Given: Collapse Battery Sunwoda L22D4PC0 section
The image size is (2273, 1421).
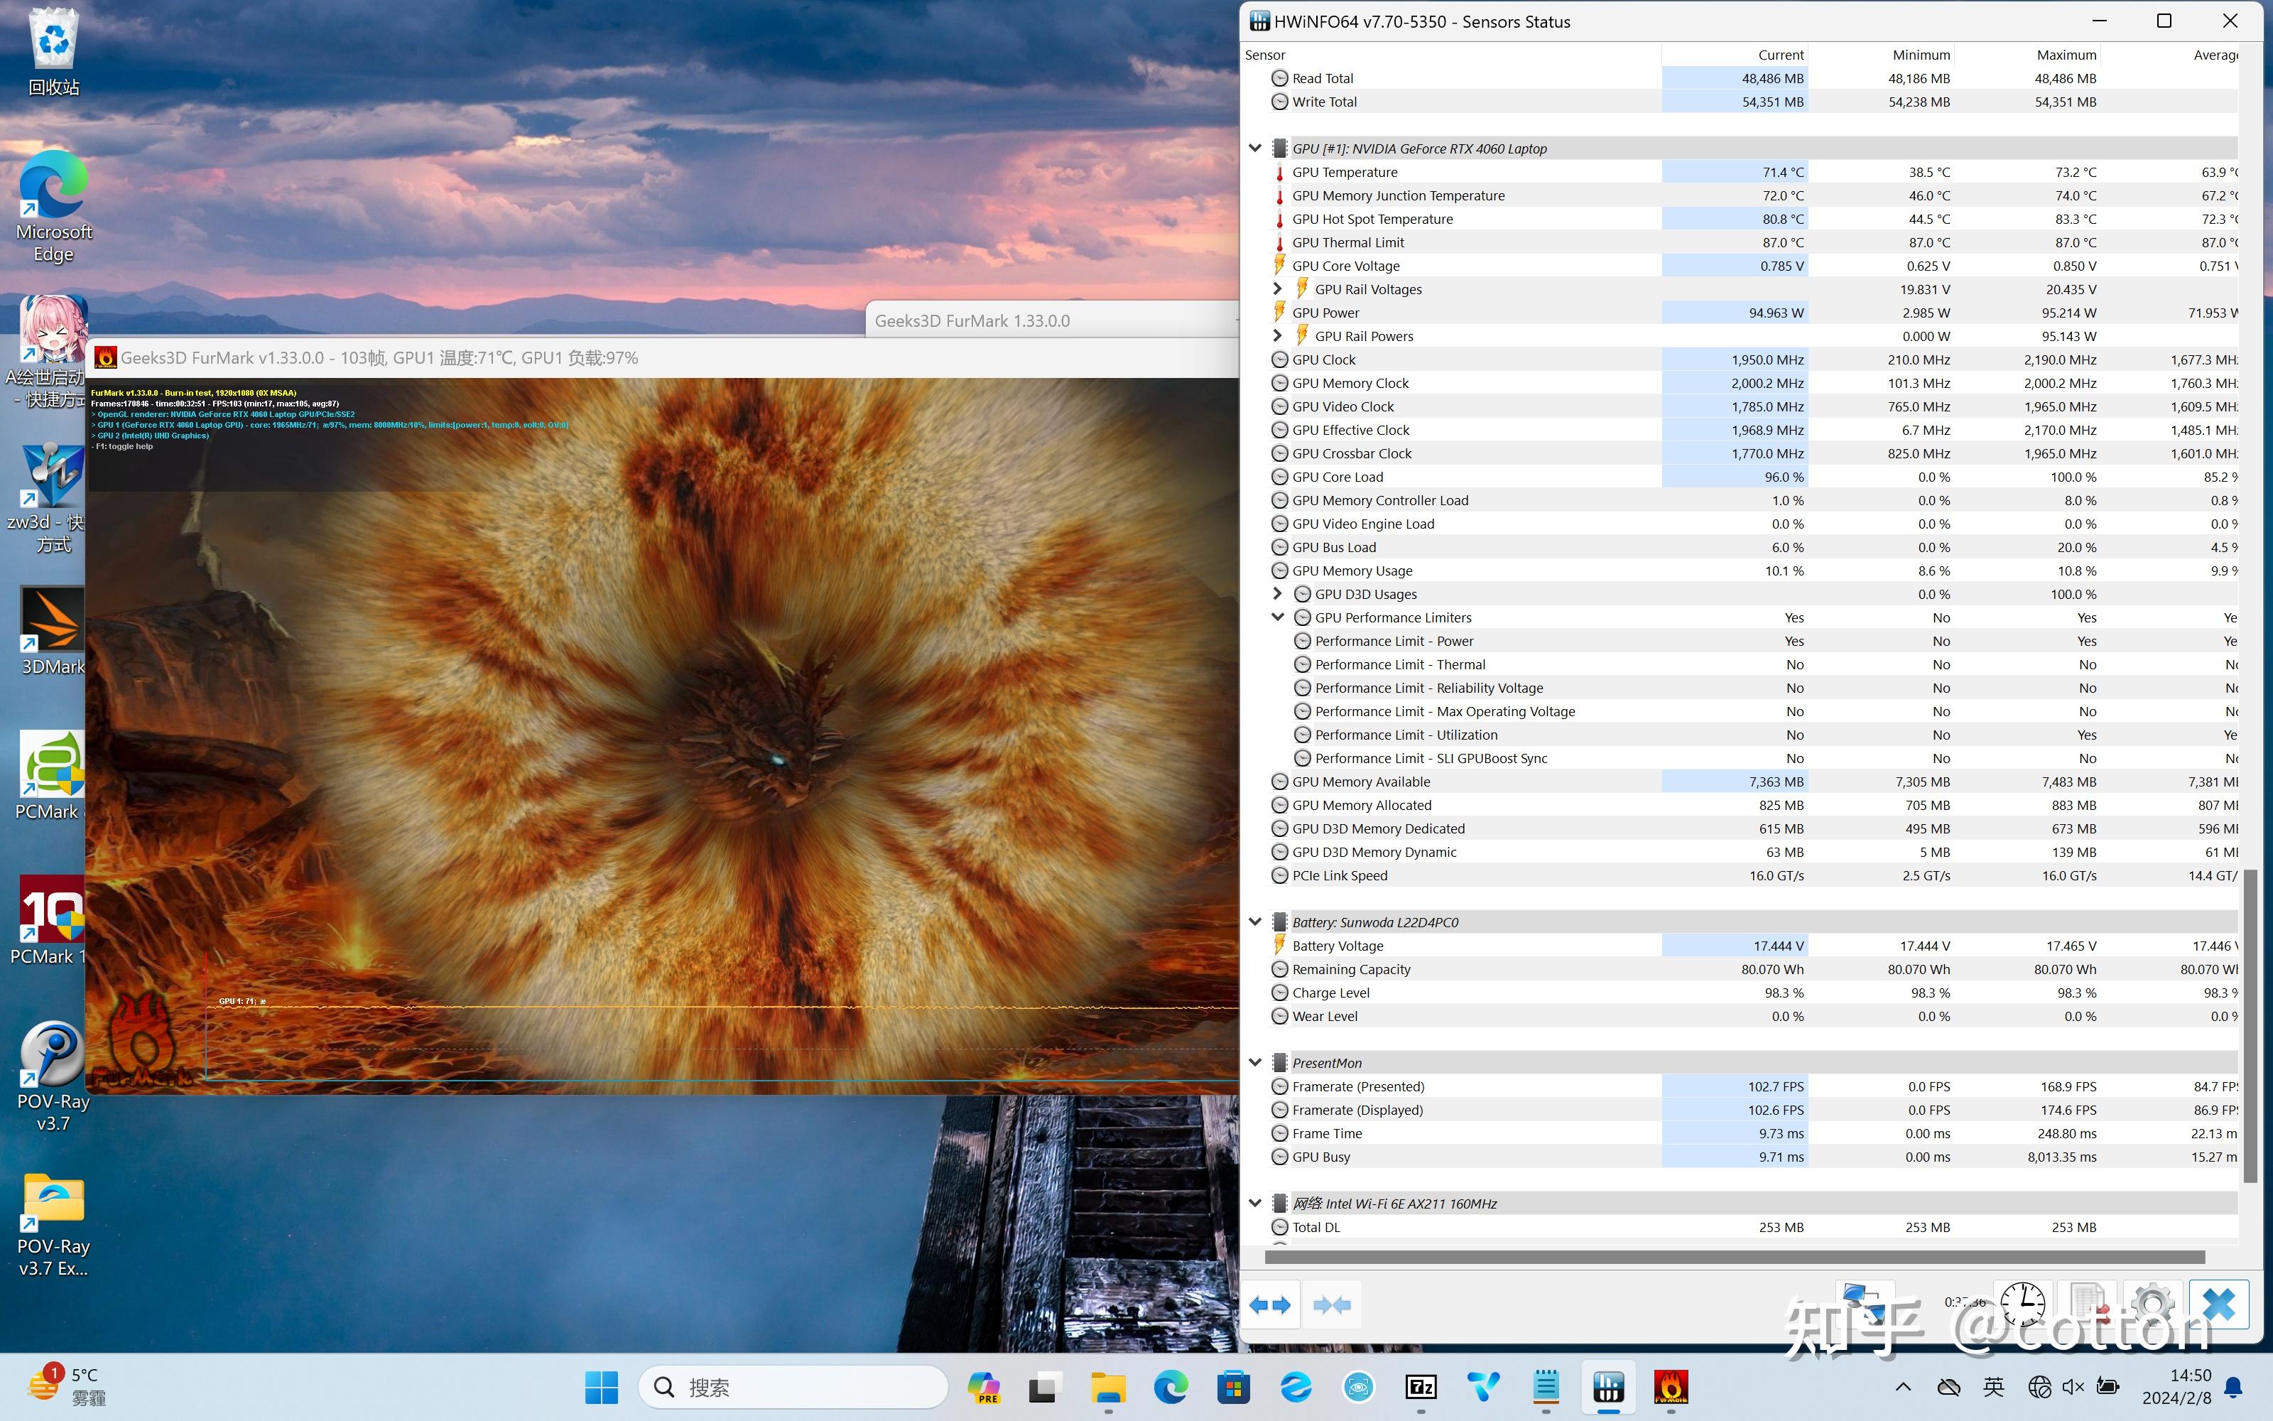Looking at the screenshot, I should click(x=1255, y=920).
